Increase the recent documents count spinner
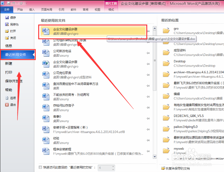Image resolution: width=224 pixels, height=172 pixels. pyautogui.click(x=113, y=166)
